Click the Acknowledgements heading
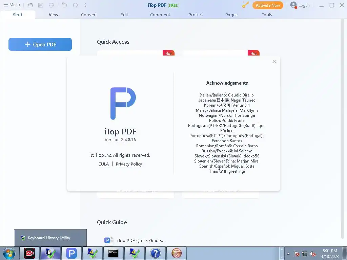347x260 pixels. point(227,83)
